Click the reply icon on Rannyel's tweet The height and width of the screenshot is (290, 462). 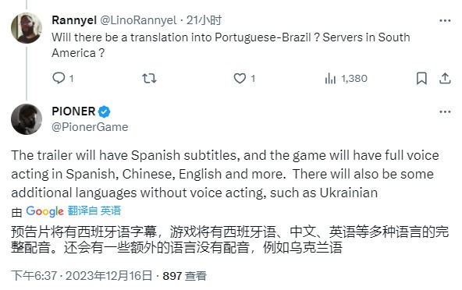[59, 78]
